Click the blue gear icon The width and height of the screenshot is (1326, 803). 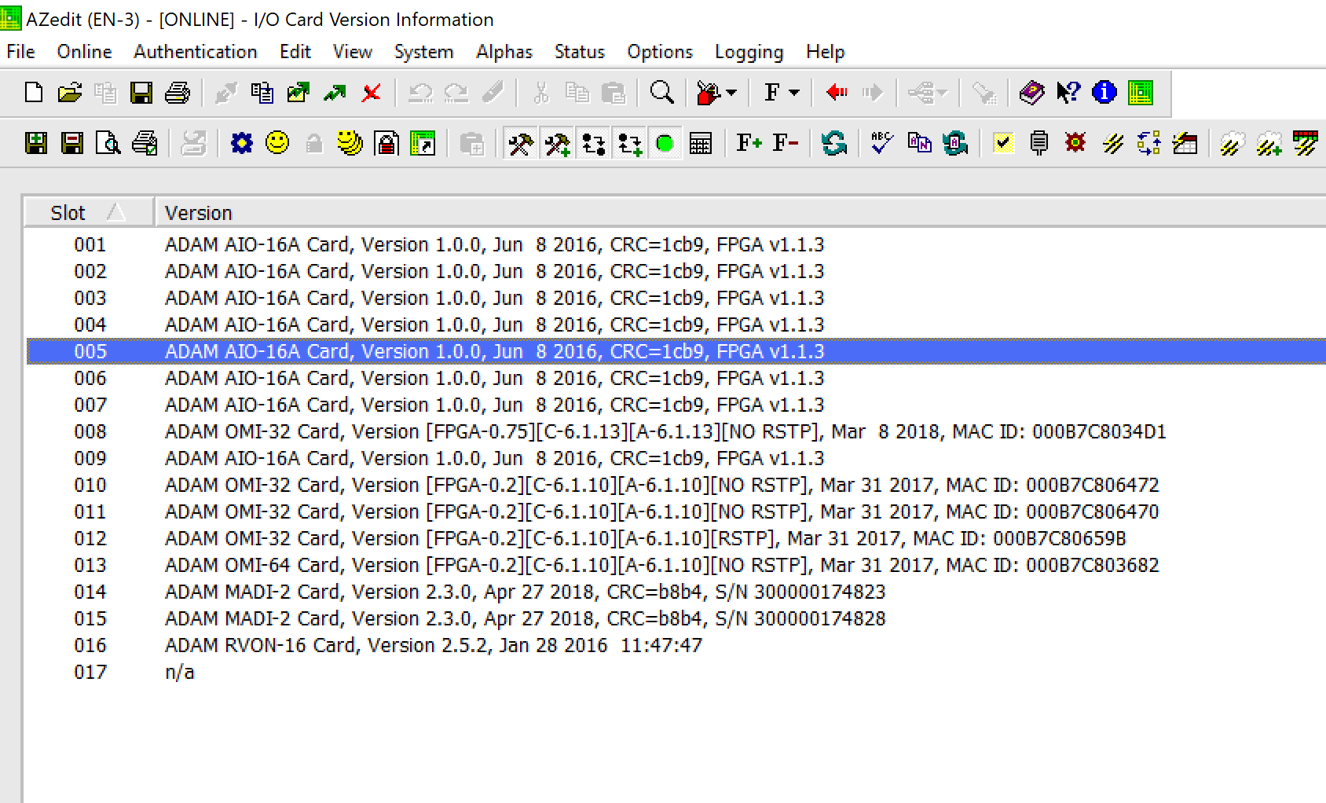[242, 143]
